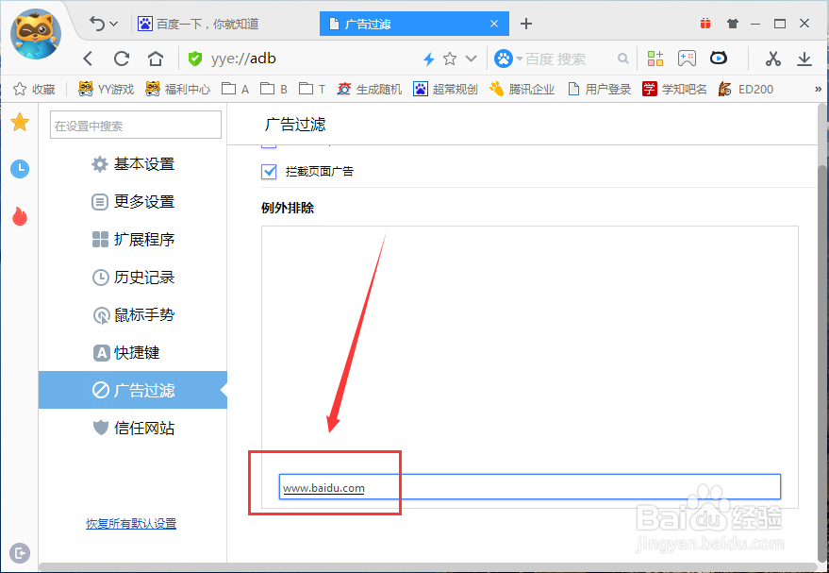Click the gift box icon in title bar
829x573 pixels.
[x=705, y=24]
